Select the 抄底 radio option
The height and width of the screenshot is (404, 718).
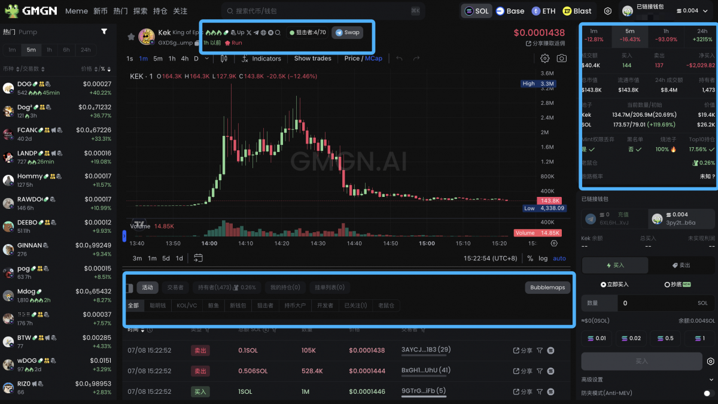[677, 284]
